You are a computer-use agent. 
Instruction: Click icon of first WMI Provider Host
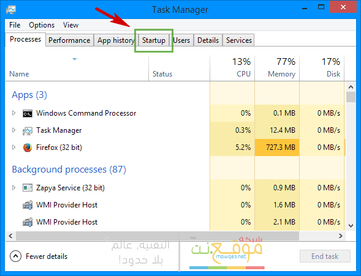[x=28, y=205]
